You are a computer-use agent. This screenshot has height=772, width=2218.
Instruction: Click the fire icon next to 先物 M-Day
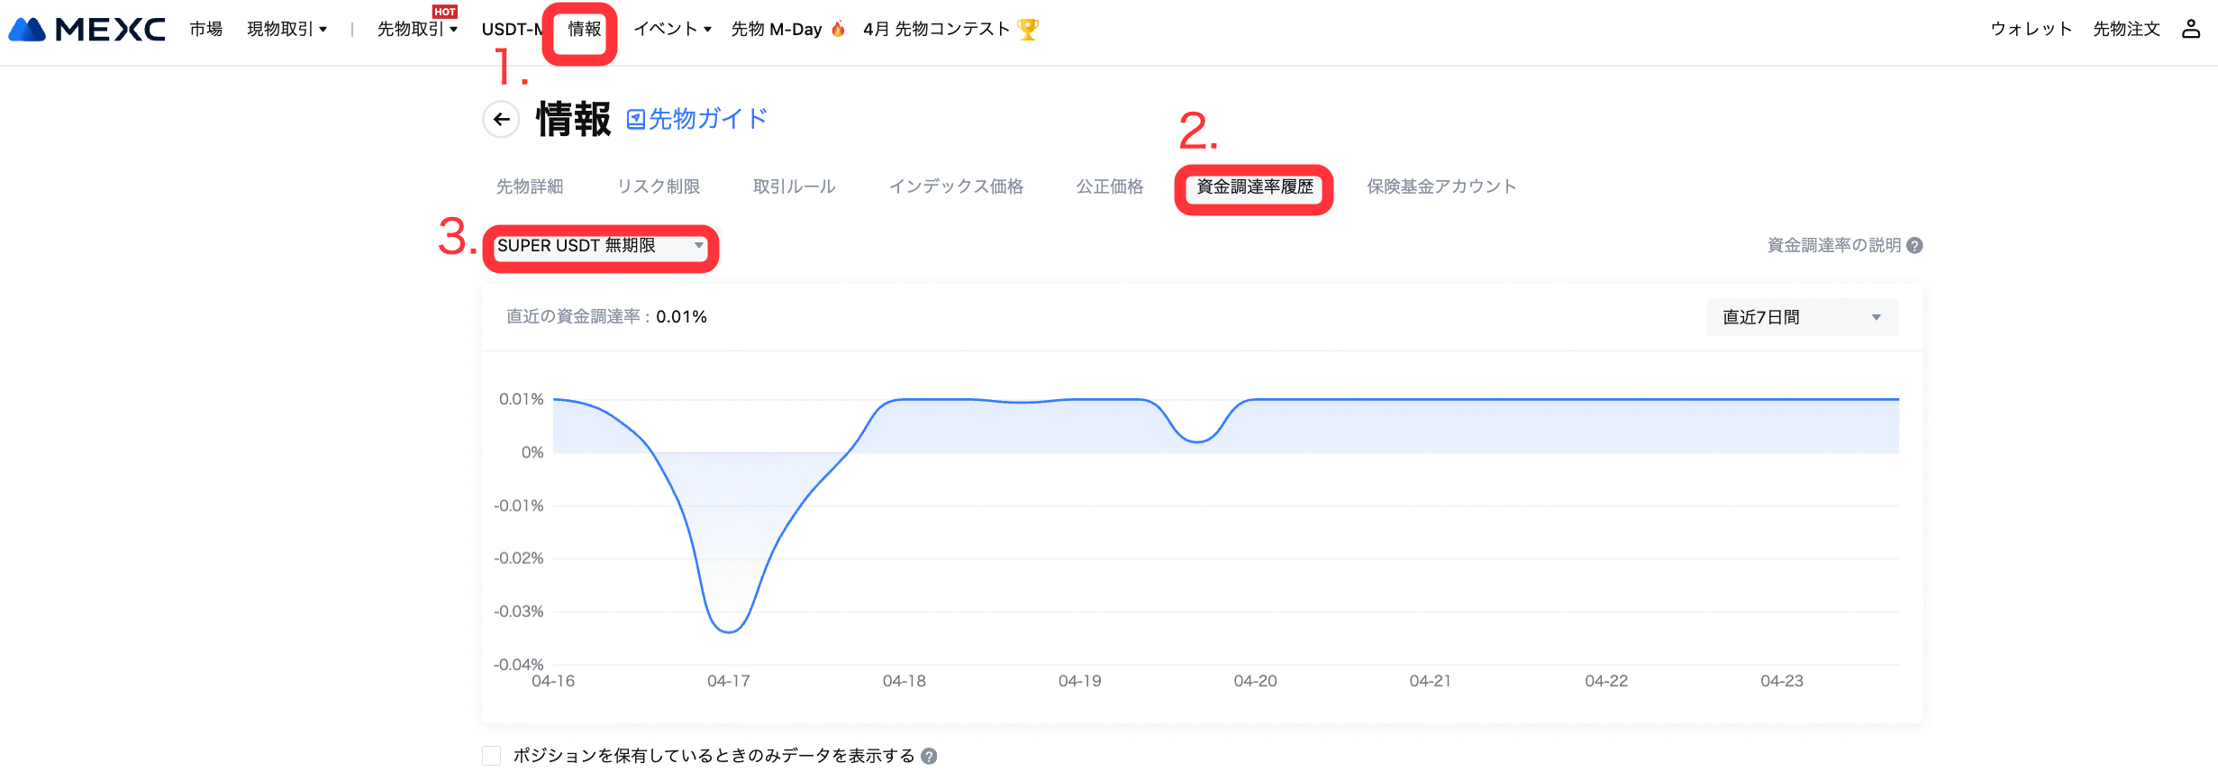click(838, 30)
